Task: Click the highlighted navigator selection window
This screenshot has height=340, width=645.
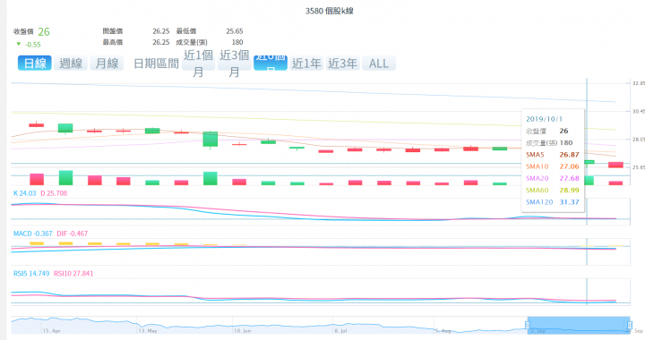Action: [579, 325]
